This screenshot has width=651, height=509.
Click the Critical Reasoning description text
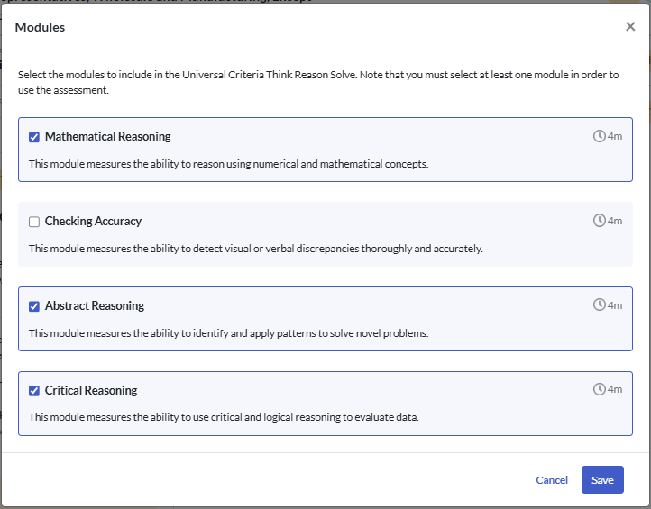pyautogui.click(x=224, y=417)
